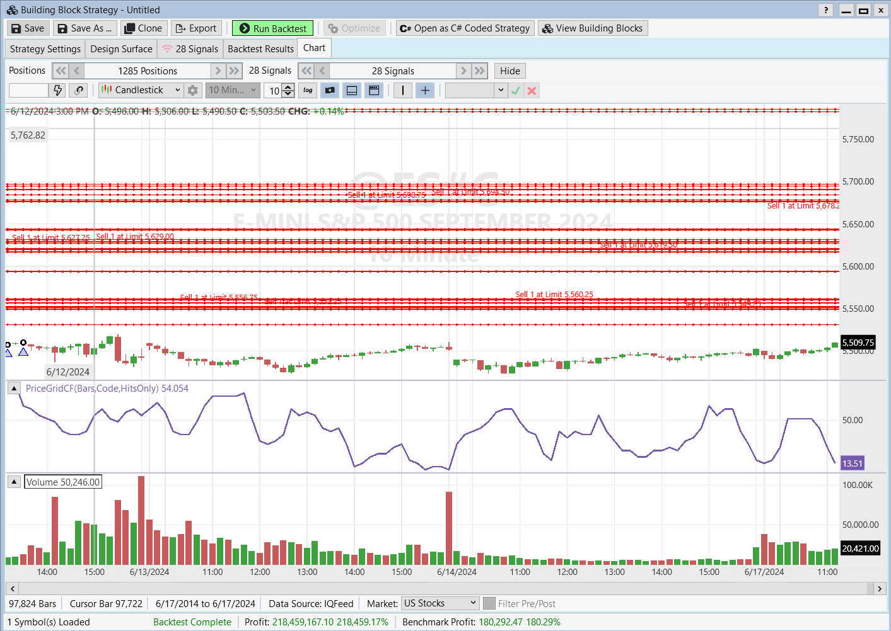Go to next position

218,71
